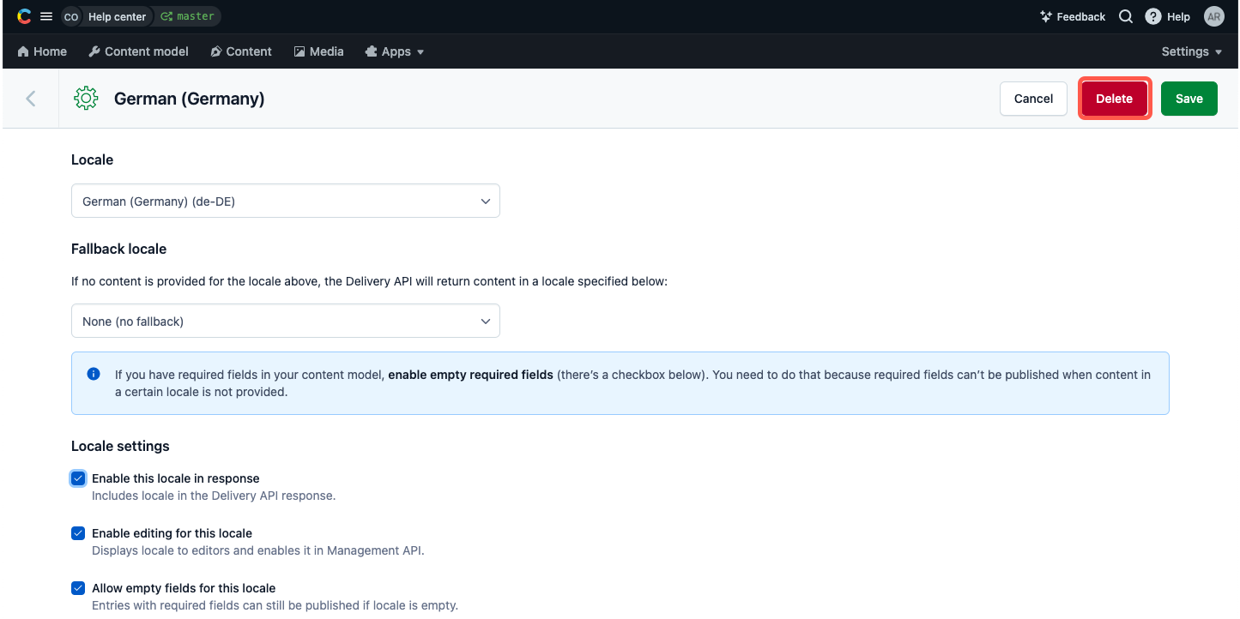
Task: Click the settings gear beside German (Germany)
Action: tap(86, 98)
